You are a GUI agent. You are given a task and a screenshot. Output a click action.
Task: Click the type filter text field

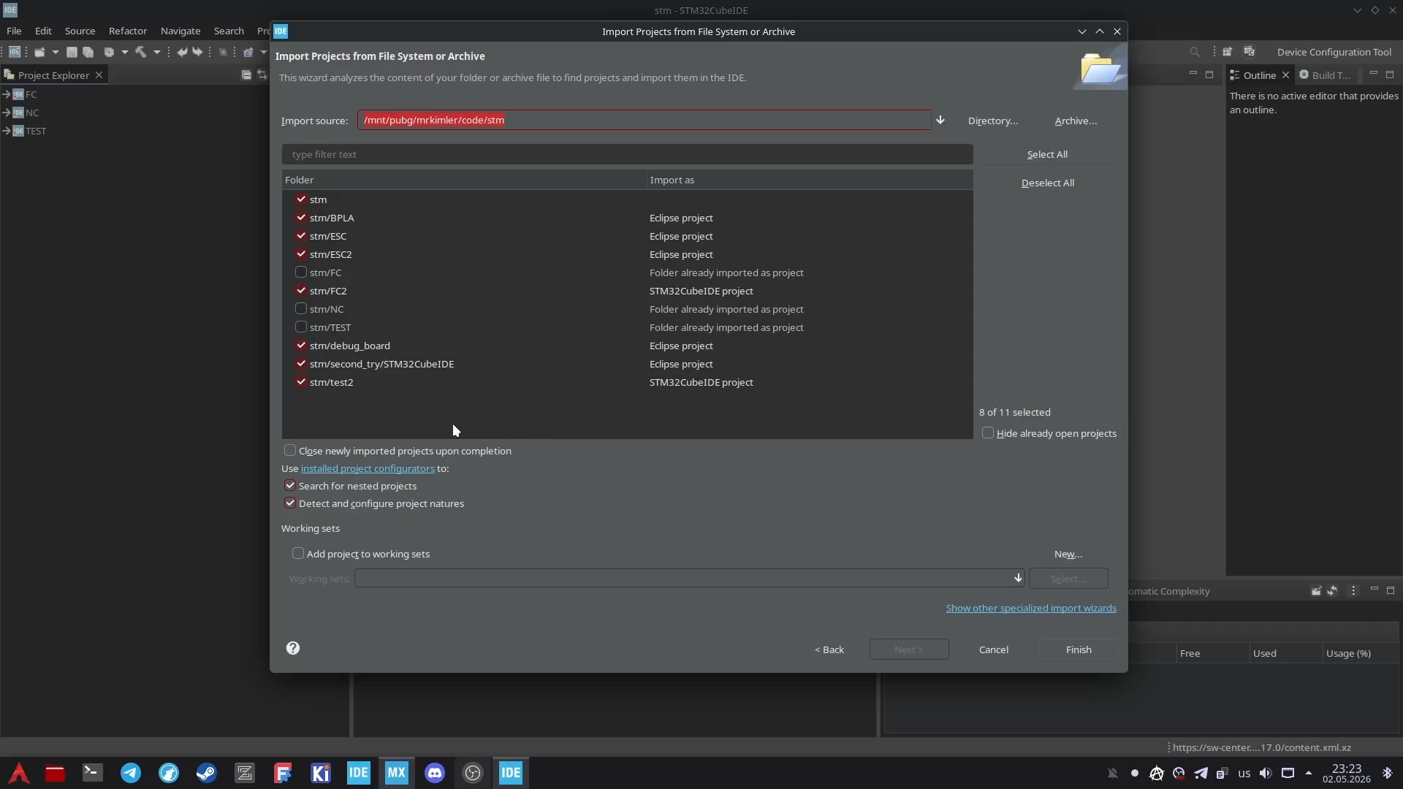pyautogui.click(x=627, y=154)
